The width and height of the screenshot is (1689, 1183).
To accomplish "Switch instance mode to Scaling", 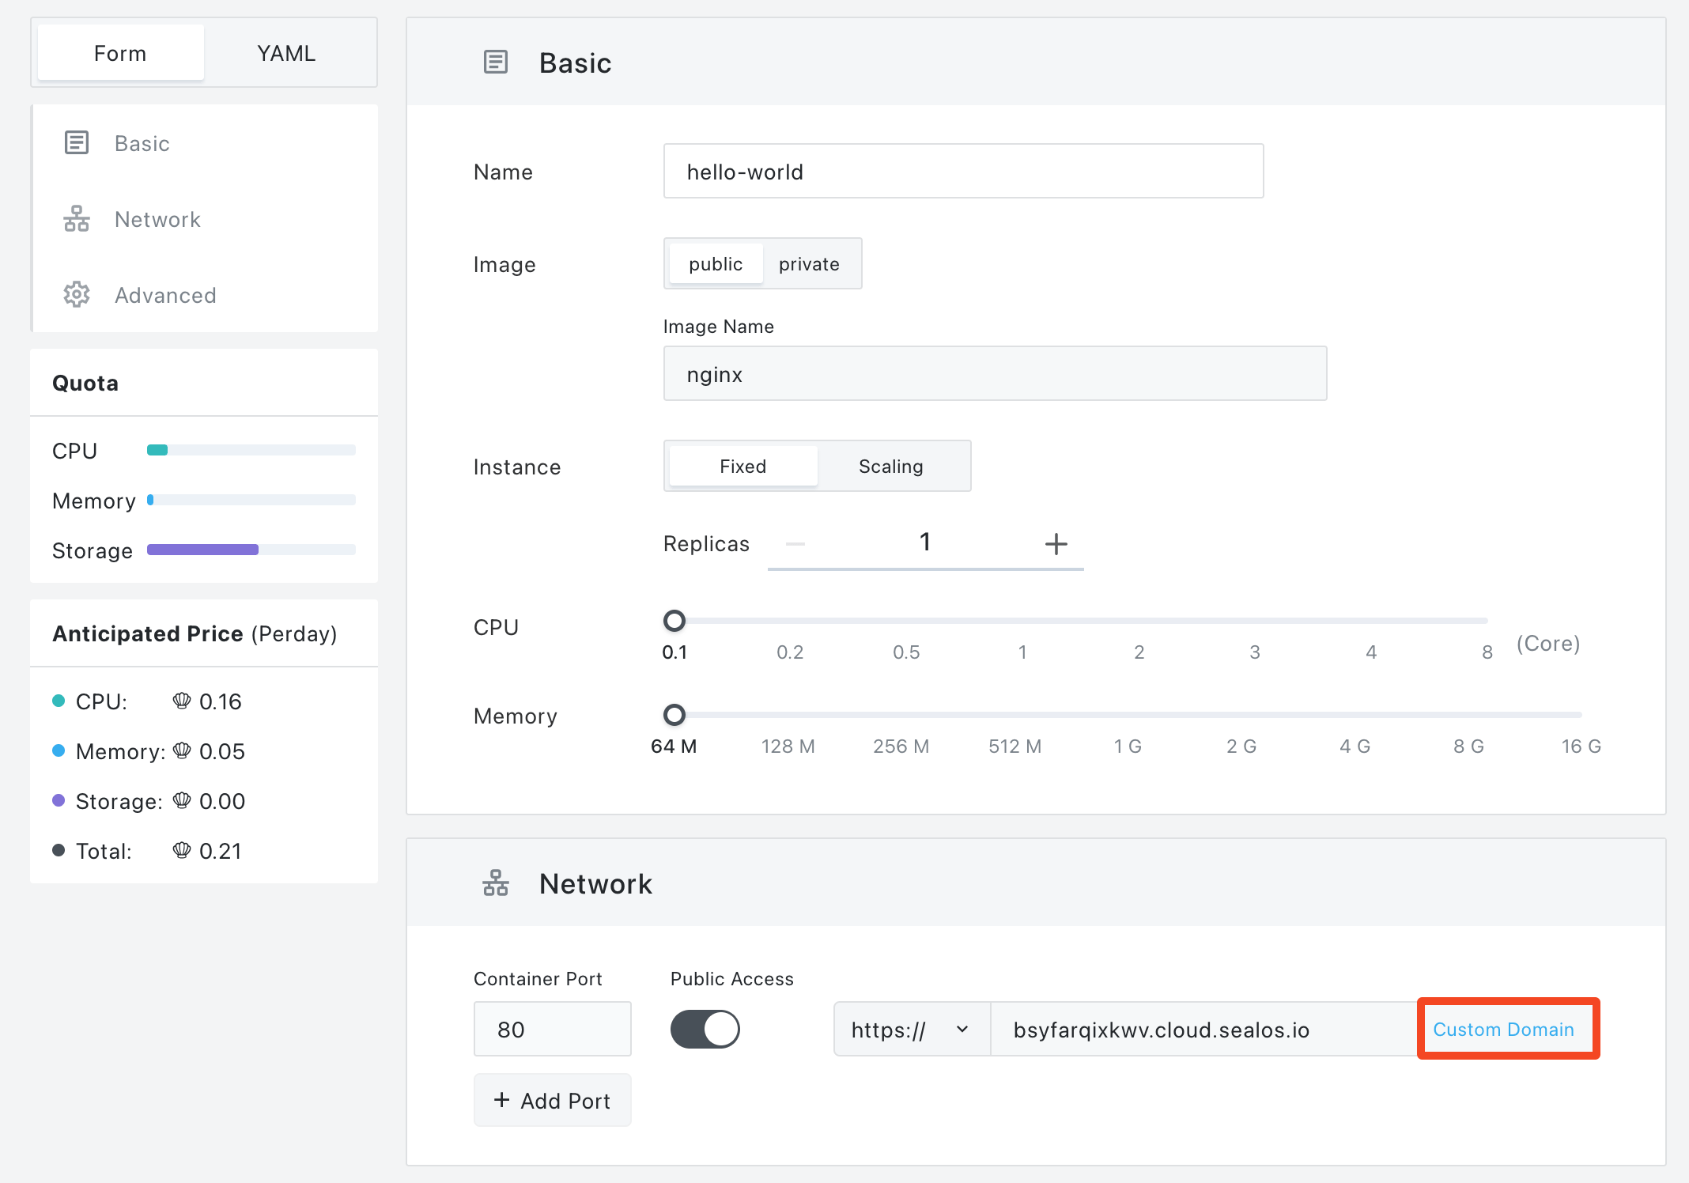I will (890, 467).
